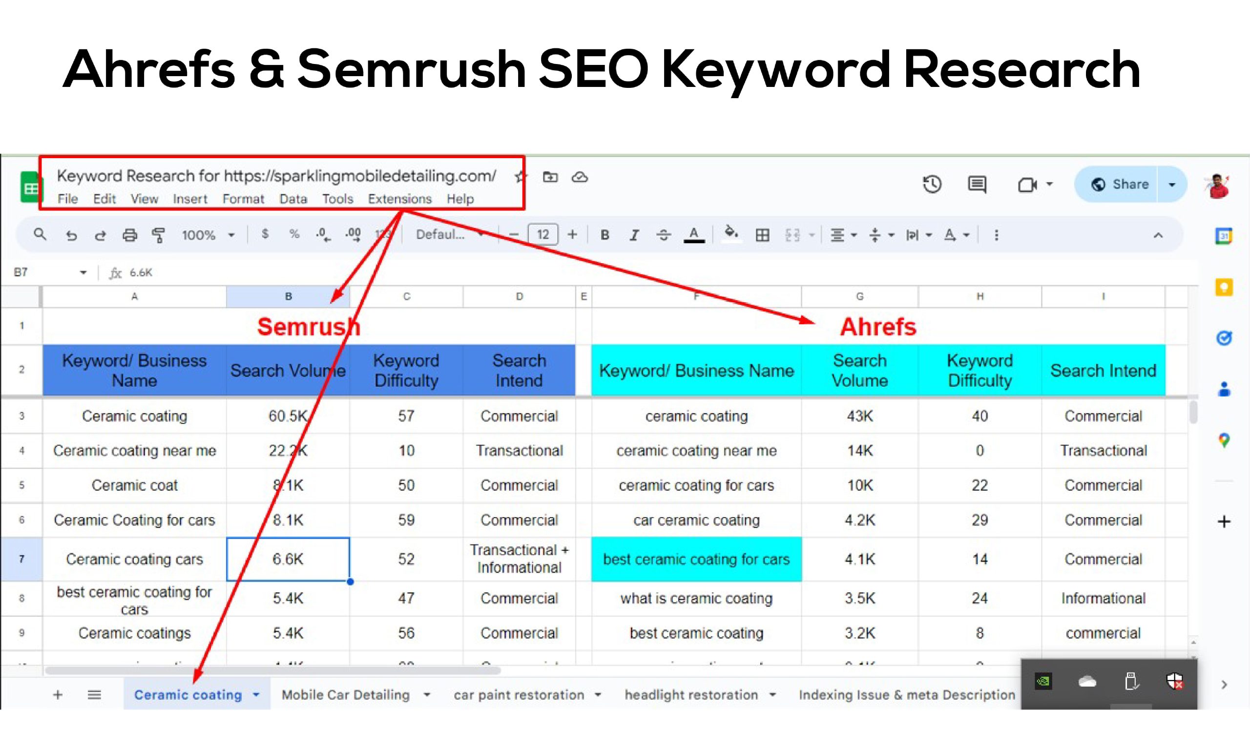Click the OneDrive cloud tray icon
The image size is (1250, 751).
point(1087,682)
